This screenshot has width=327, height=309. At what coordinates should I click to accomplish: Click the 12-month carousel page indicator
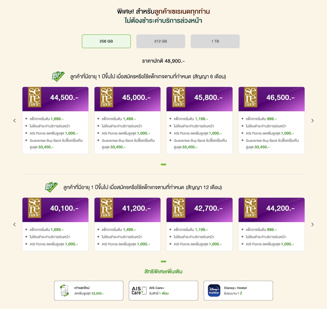coord(163,261)
